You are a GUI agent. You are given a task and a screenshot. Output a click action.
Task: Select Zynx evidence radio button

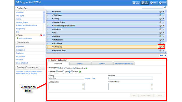tap(63, 71)
